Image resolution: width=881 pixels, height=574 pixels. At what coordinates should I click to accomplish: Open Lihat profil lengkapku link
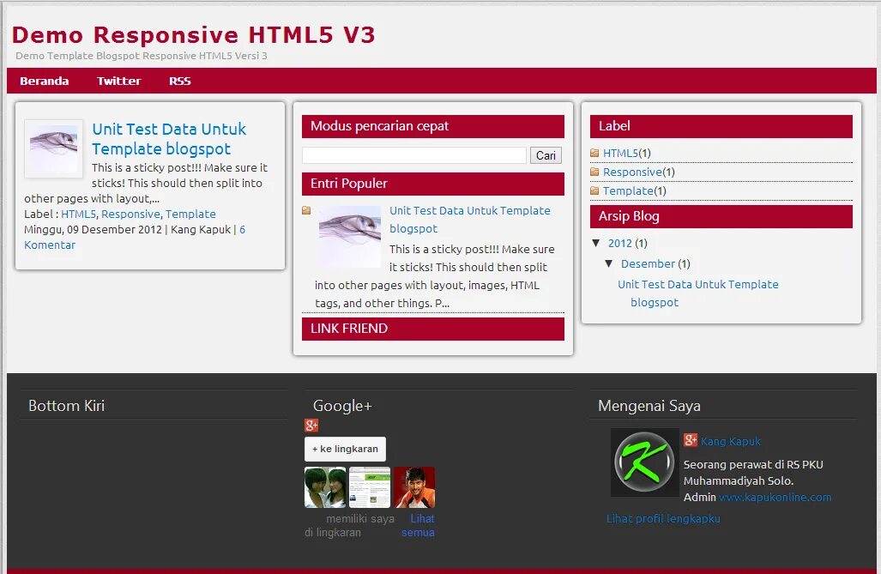[x=663, y=519]
